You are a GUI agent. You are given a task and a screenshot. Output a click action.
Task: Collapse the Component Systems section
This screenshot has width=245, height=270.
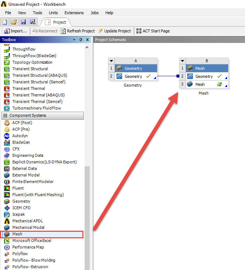(5, 115)
